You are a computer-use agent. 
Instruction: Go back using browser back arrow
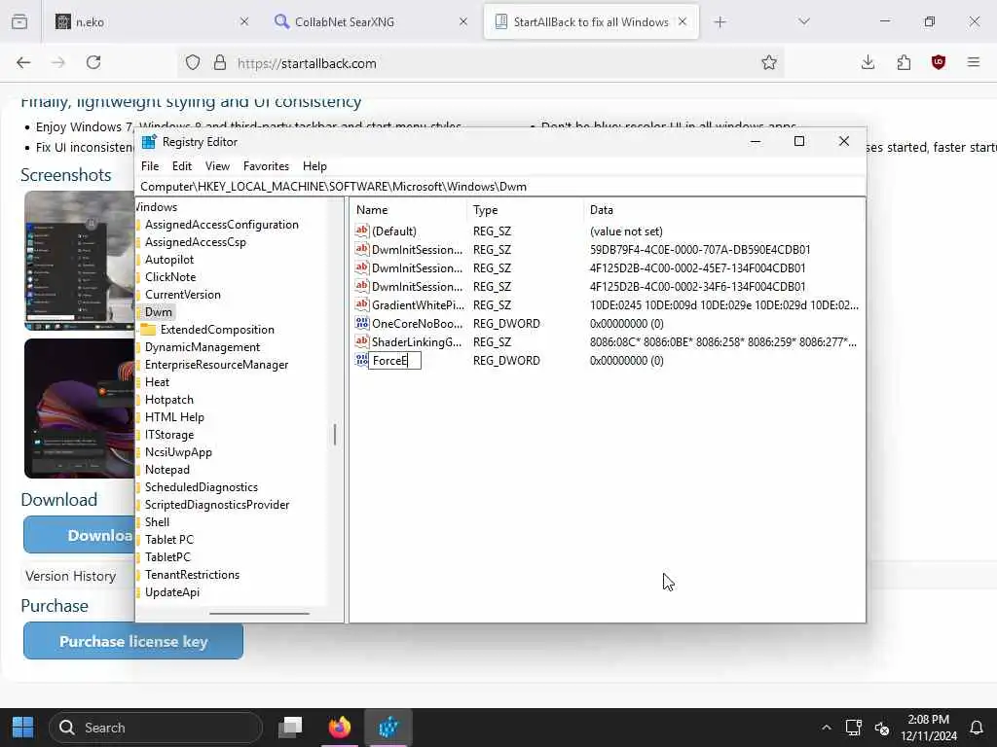click(x=23, y=62)
